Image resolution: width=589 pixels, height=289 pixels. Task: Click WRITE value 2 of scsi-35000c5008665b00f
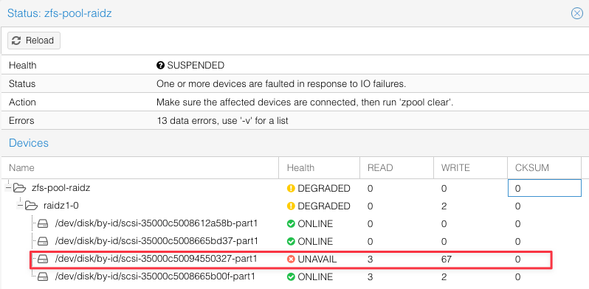pyautogui.click(x=444, y=277)
